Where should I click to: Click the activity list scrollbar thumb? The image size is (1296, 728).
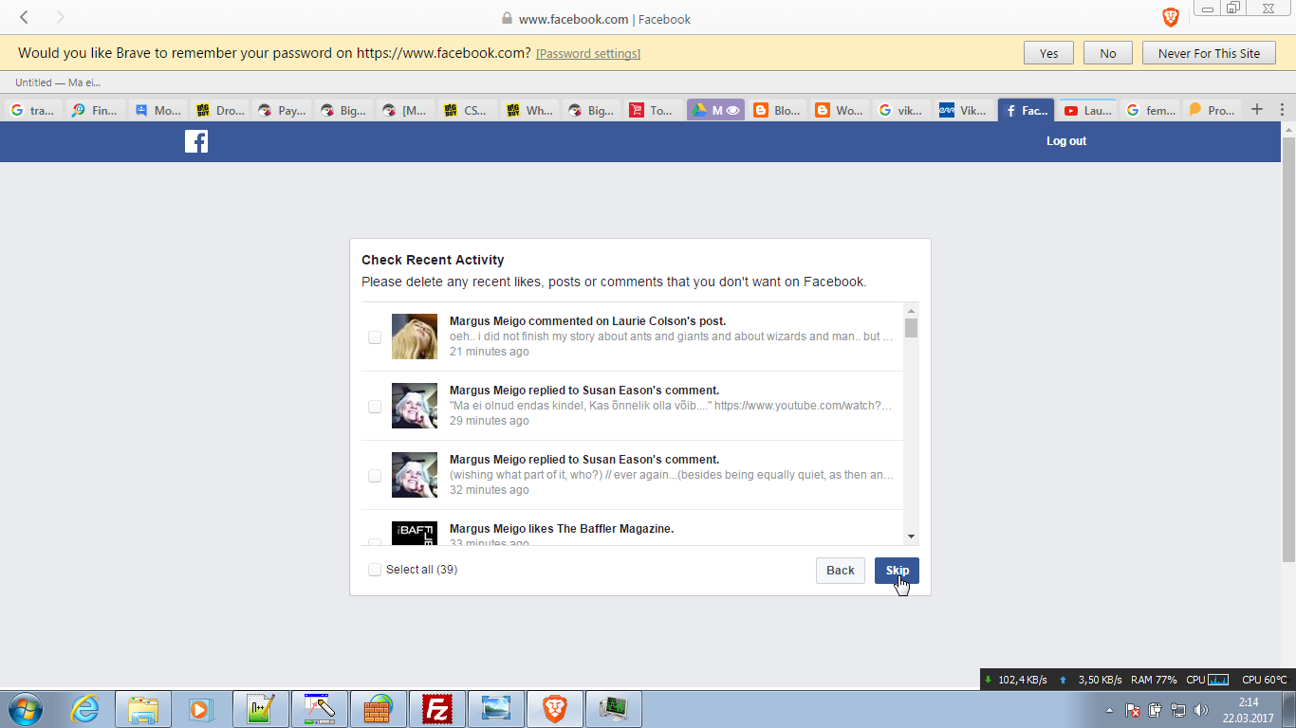point(911,328)
